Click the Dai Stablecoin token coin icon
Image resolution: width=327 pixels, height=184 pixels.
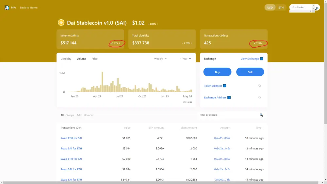(x=61, y=23)
